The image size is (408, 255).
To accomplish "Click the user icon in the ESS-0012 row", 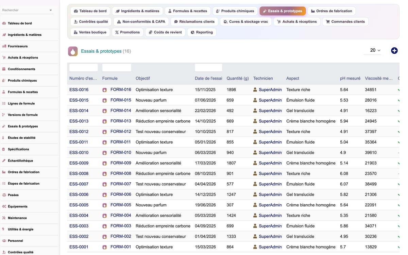I will click(255, 132).
